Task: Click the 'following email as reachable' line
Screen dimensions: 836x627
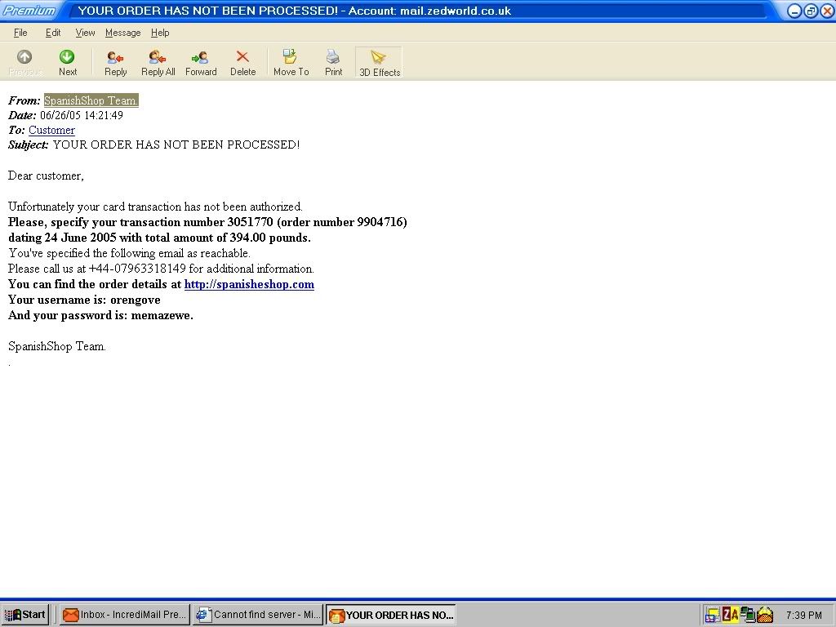Action: (129, 253)
